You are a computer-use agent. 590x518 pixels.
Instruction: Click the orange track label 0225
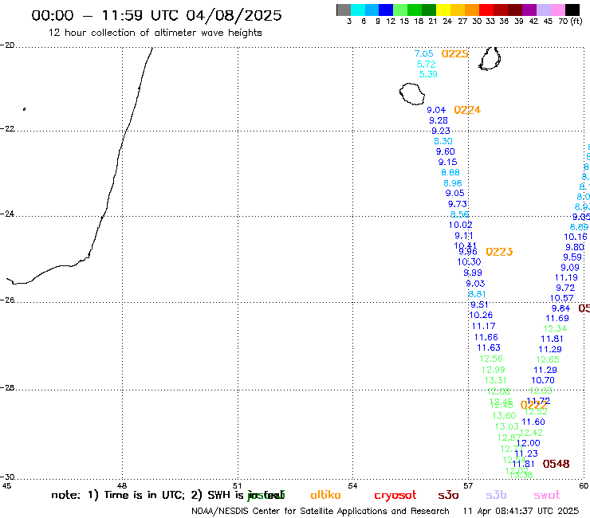454,54
